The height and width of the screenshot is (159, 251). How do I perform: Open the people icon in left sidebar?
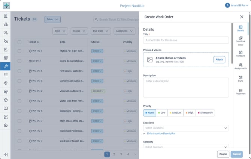point(6,33)
